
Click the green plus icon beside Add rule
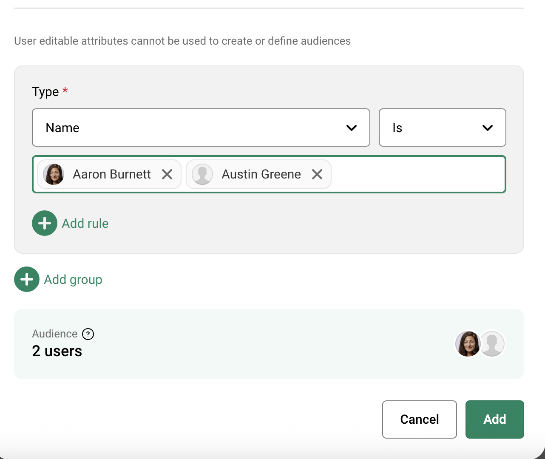click(45, 223)
